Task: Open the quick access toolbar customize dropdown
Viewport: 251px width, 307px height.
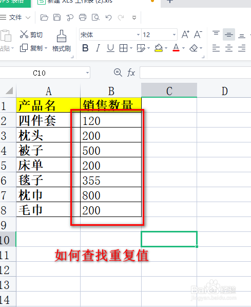Action: coord(134,18)
